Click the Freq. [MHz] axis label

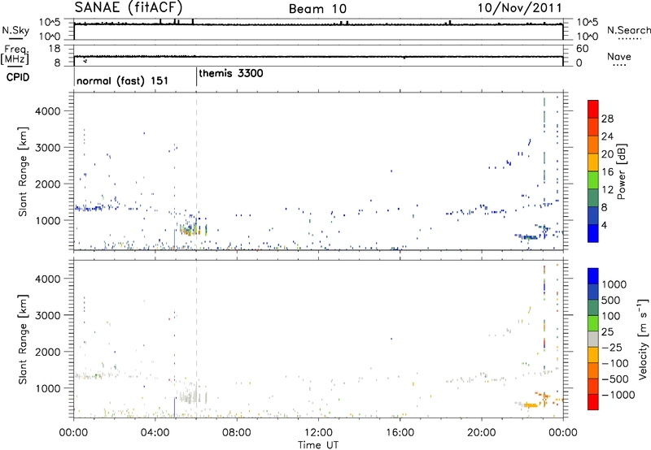tap(15, 55)
